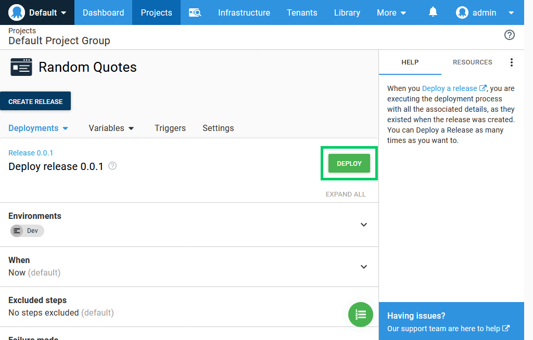Click the CREATE RELEASE button
The width and height of the screenshot is (533, 340).
point(35,101)
